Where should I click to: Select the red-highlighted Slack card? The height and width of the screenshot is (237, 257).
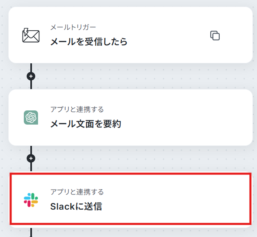coord(130,199)
